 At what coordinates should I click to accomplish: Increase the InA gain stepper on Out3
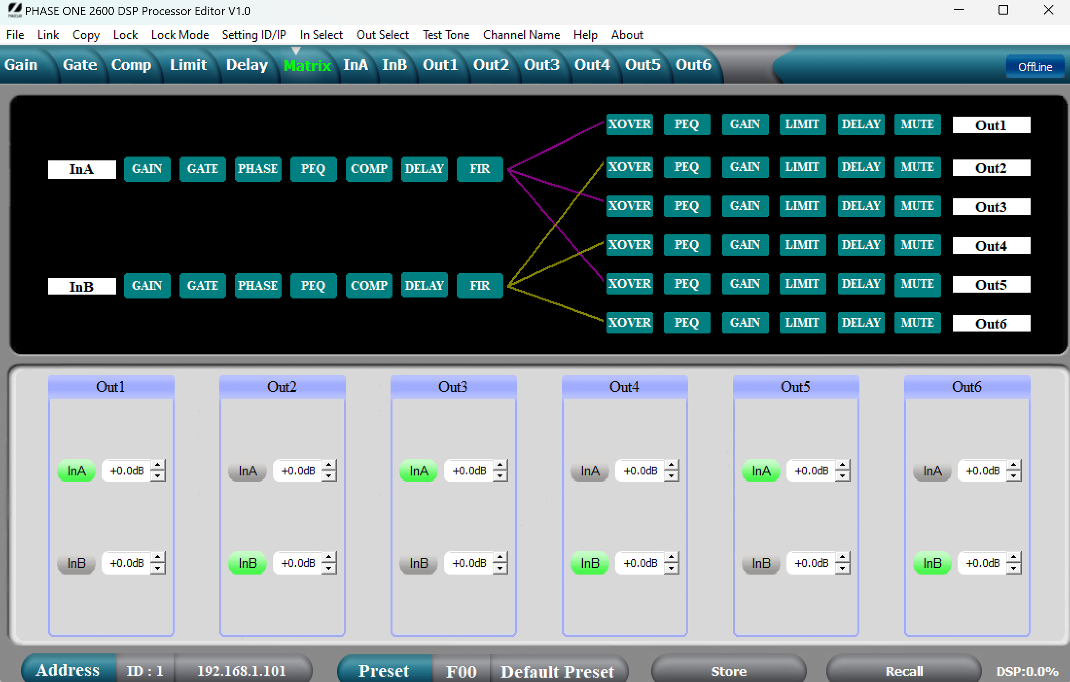(x=500, y=466)
